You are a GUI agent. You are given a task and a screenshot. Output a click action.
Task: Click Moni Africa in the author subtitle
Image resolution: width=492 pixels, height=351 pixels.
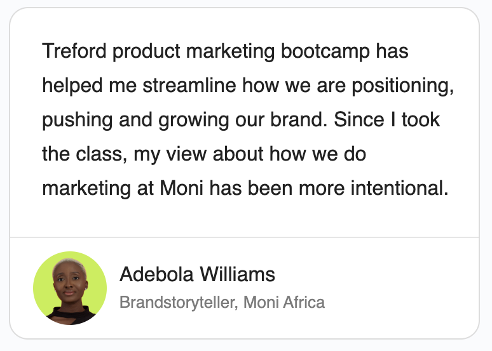tap(284, 302)
